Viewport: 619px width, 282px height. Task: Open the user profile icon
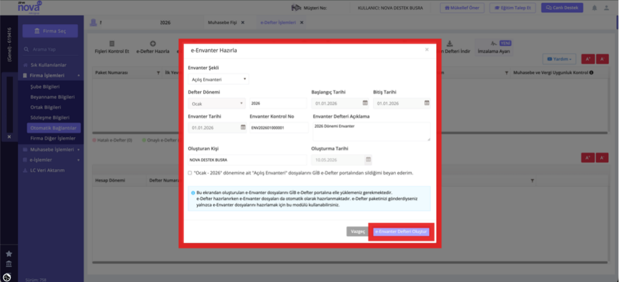point(606,8)
